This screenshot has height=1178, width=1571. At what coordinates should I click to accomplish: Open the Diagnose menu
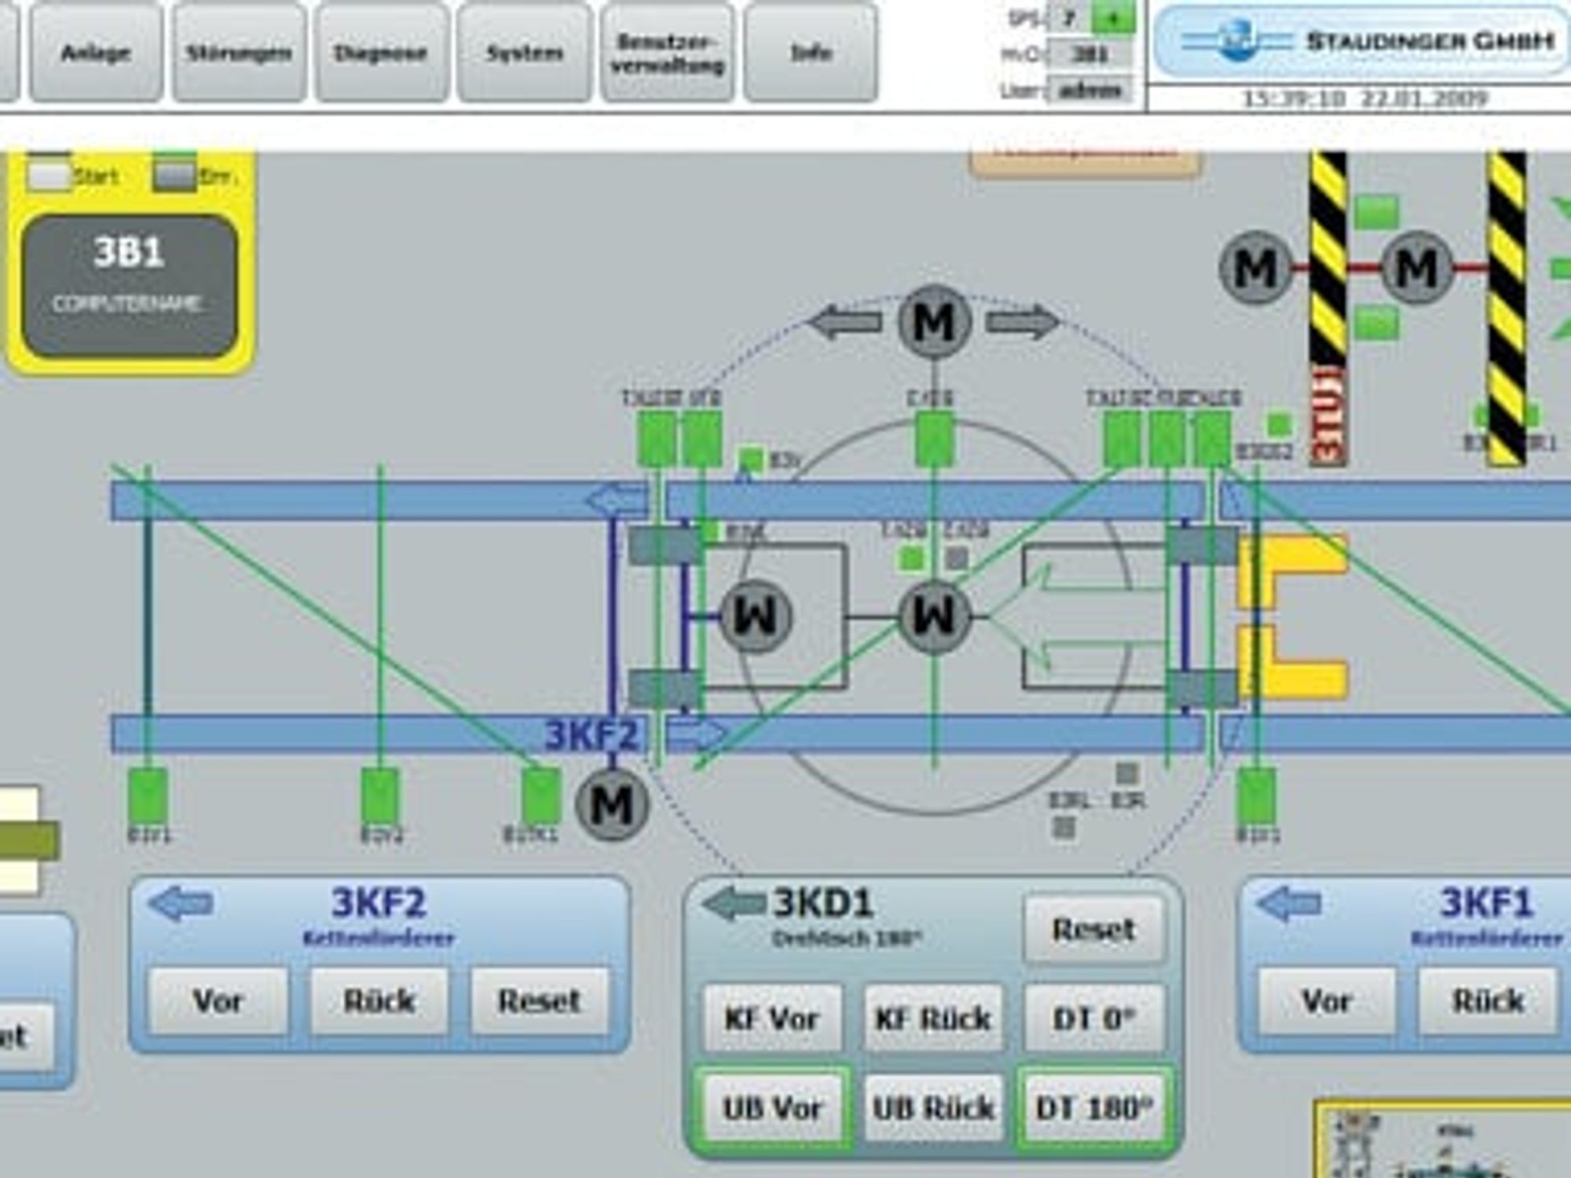[x=382, y=52]
